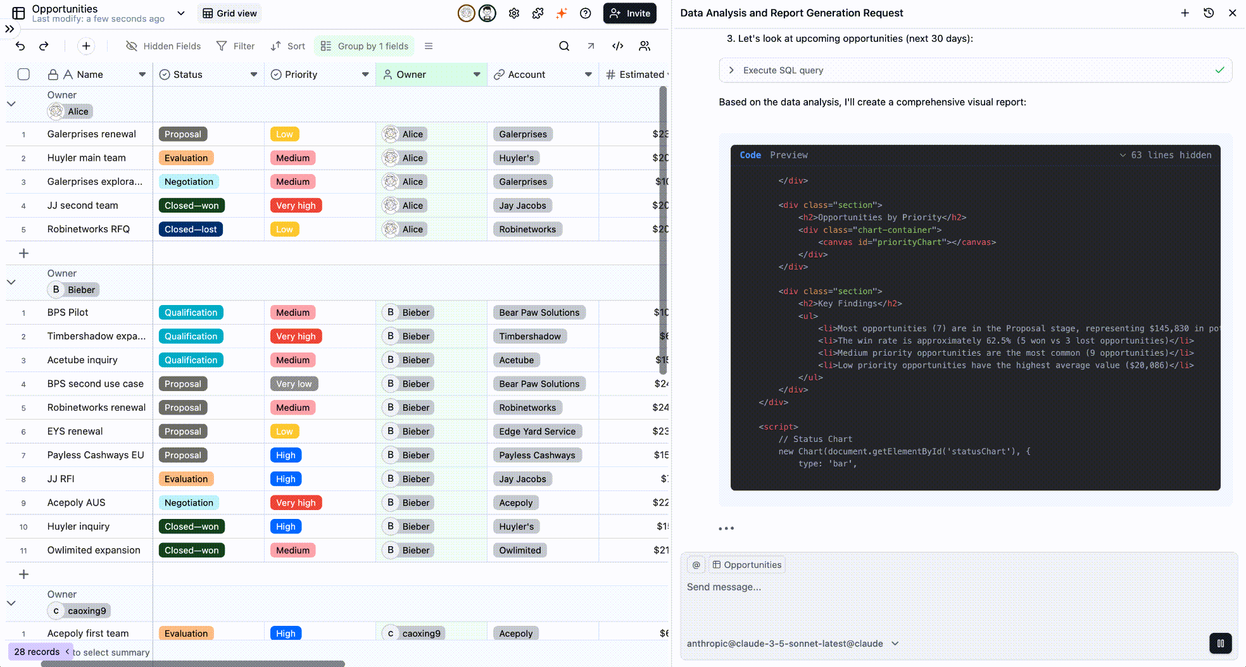The image size is (1246, 667).
Task: Click the redo arrow icon
Action: (x=44, y=46)
